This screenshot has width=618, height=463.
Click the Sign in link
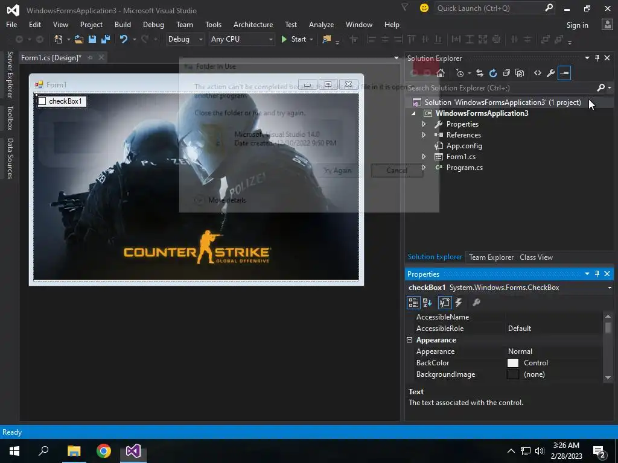click(x=577, y=25)
